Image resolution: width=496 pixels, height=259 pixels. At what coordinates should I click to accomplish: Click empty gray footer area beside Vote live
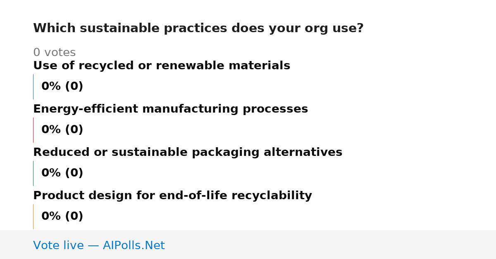point(331,245)
